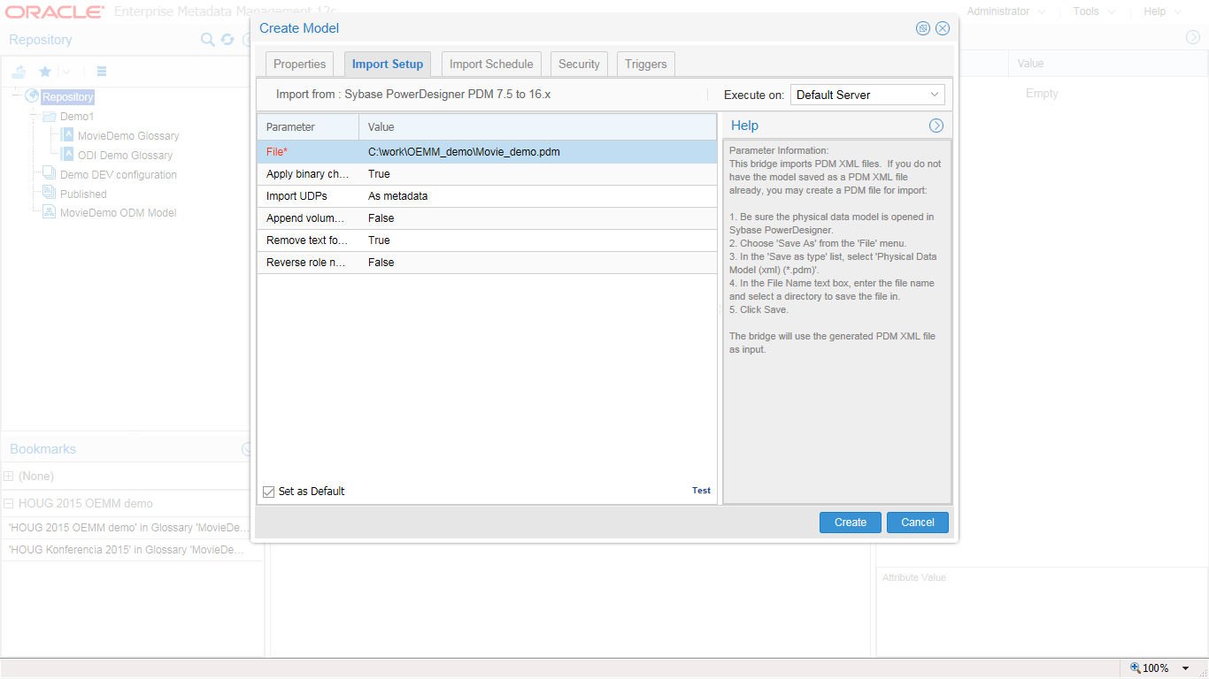The image size is (1209, 679).
Task: Maximize the Create Model dialog
Action: click(923, 28)
